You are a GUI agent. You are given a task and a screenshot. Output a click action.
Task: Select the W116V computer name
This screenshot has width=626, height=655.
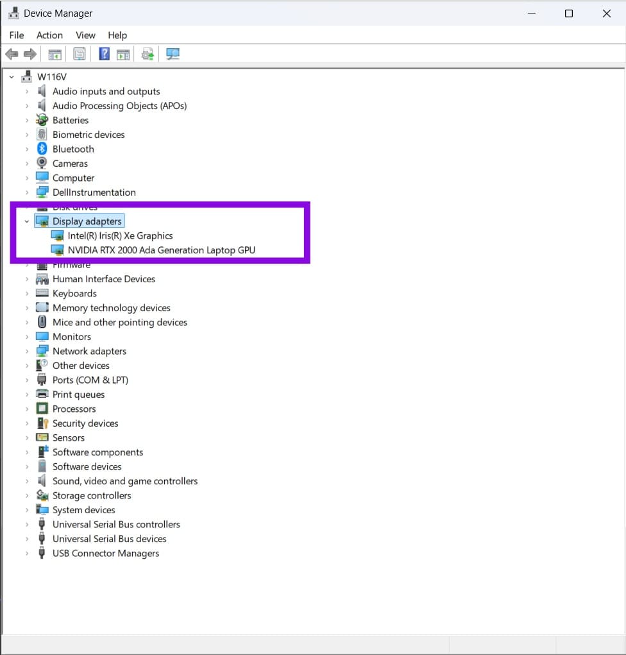tap(52, 77)
